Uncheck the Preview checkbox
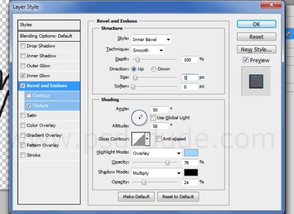294x214 pixels. 246,60
